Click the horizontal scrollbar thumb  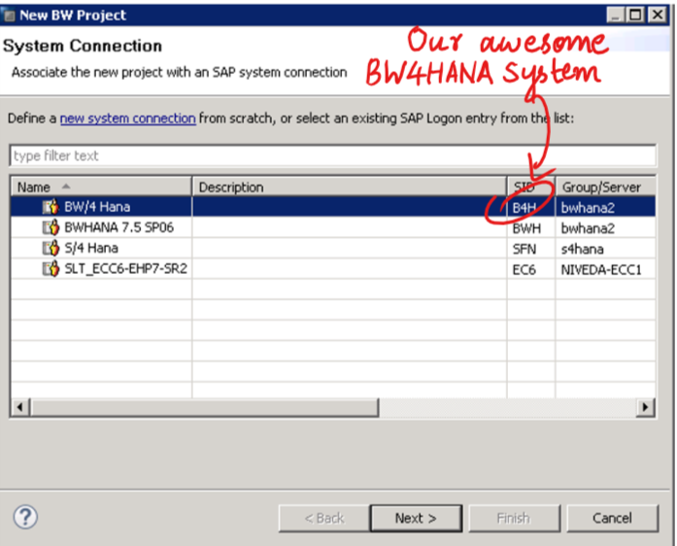coord(204,407)
